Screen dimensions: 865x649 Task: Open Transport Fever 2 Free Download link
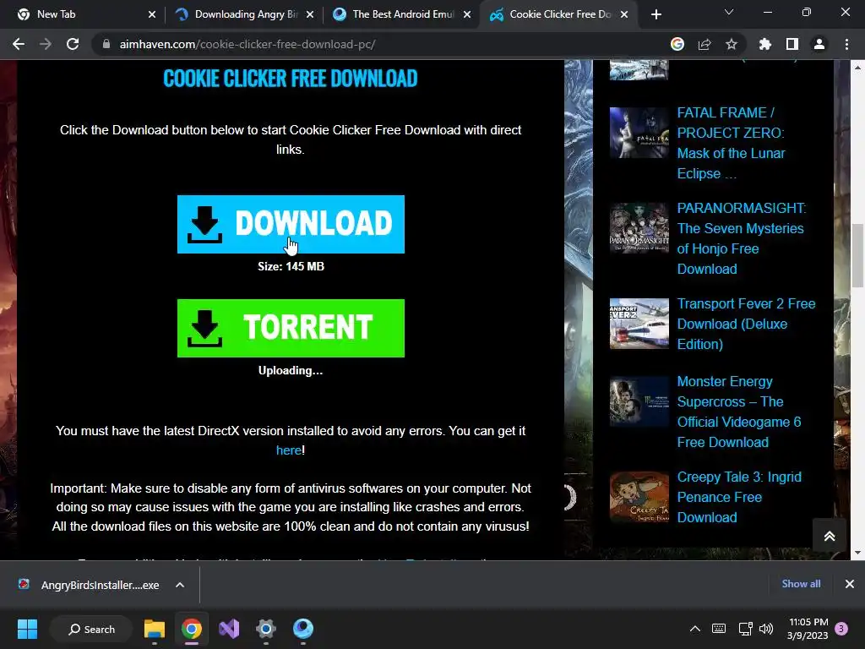tap(746, 324)
